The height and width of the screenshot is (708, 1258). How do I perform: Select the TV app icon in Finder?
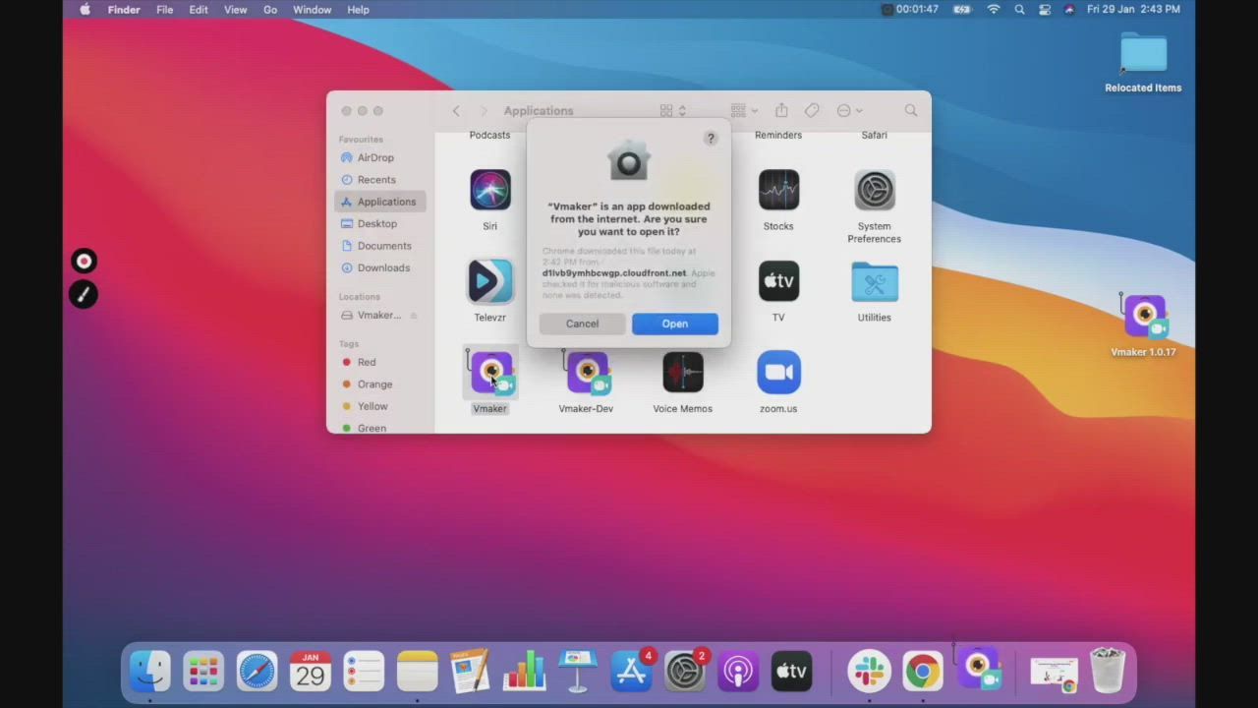coord(778,281)
